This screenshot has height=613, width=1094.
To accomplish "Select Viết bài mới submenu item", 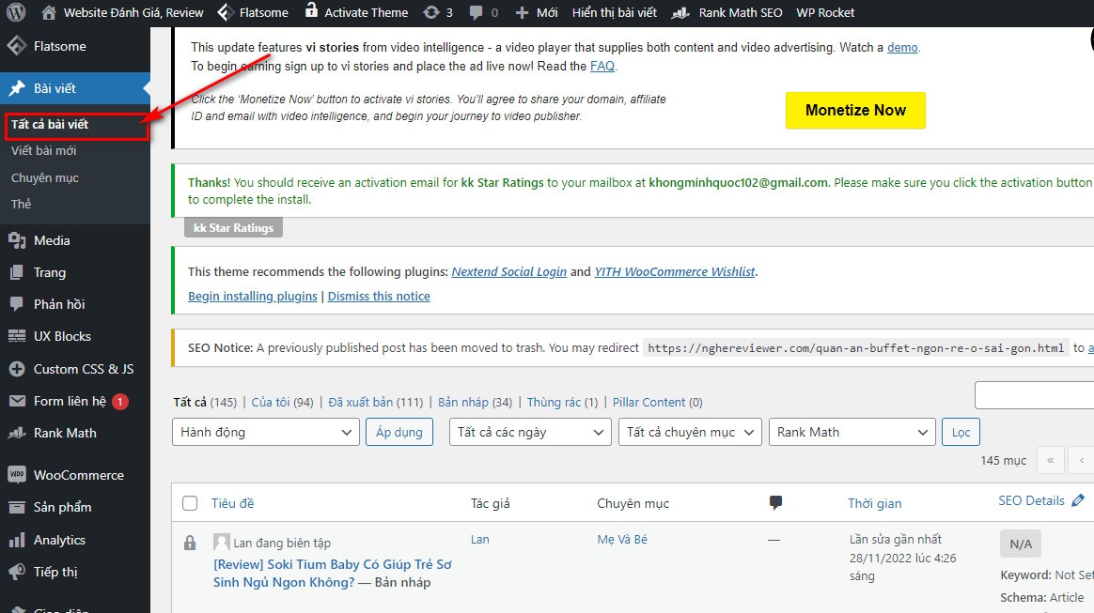I will click(44, 151).
